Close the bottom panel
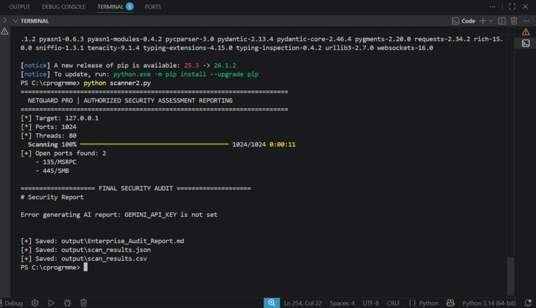The height and width of the screenshot is (308, 536). click(525, 7)
